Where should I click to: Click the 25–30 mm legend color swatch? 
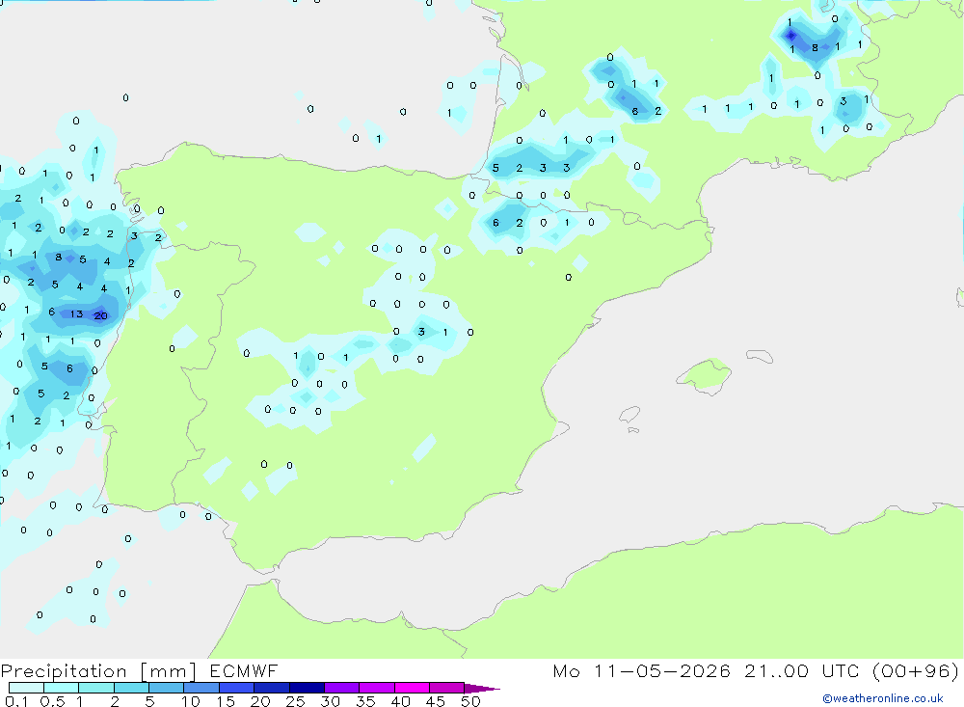[307, 688]
